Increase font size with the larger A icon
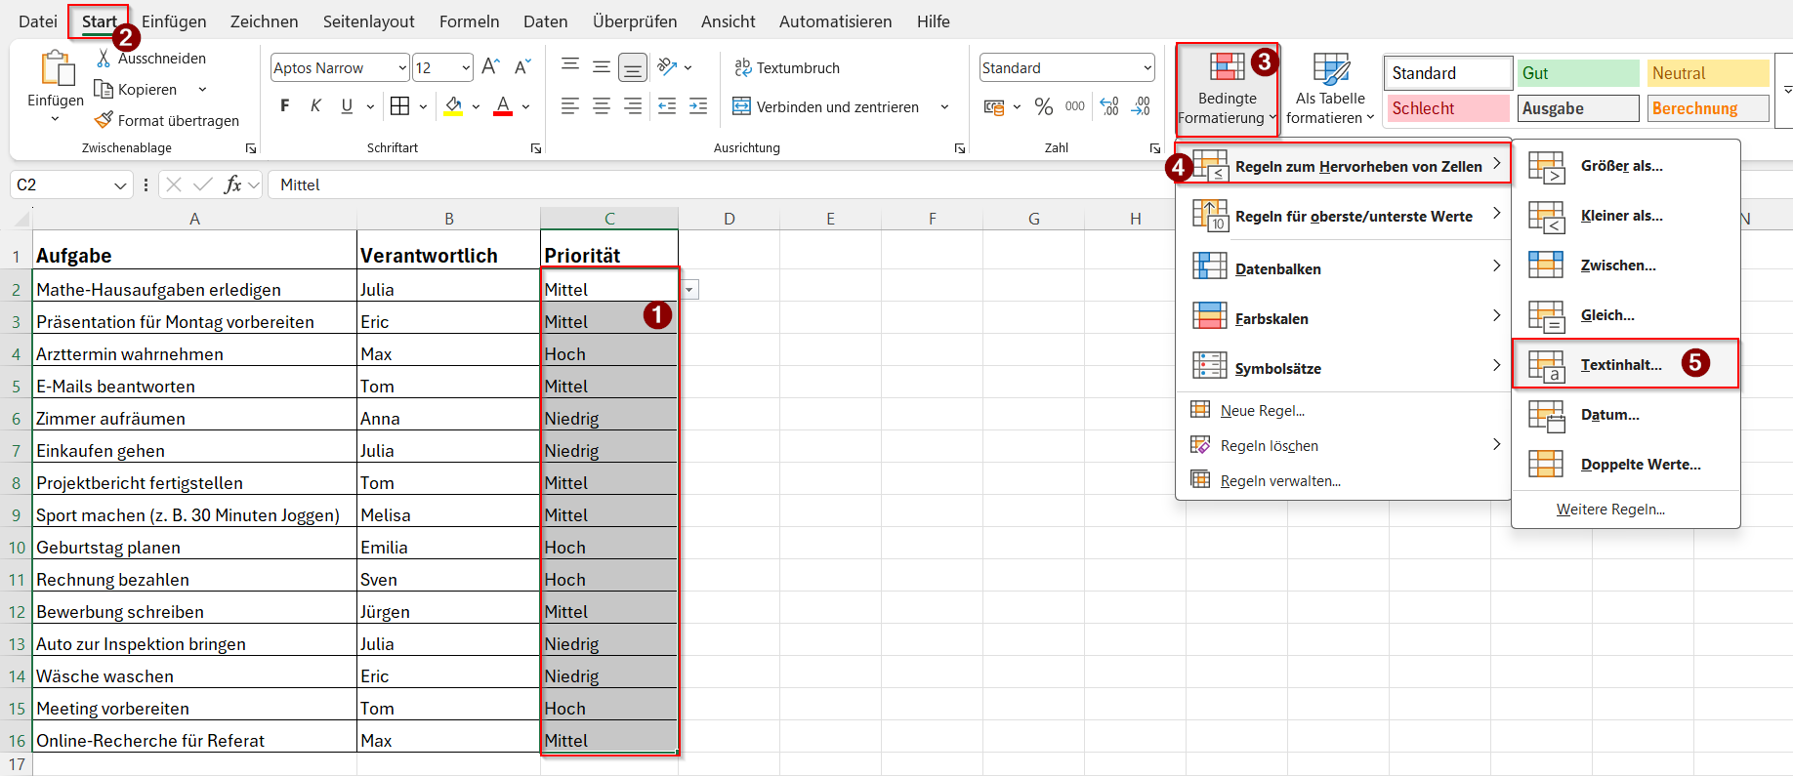Screen dimensions: 1793x776 [x=490, y=66]
